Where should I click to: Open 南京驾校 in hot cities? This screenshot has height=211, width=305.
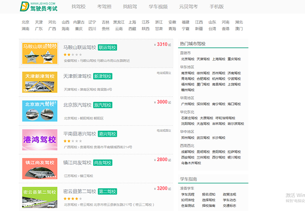point(188,73)
